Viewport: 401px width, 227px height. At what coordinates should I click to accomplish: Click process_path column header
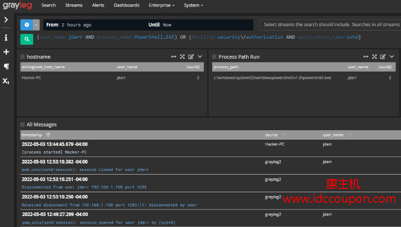pos(226,67)
